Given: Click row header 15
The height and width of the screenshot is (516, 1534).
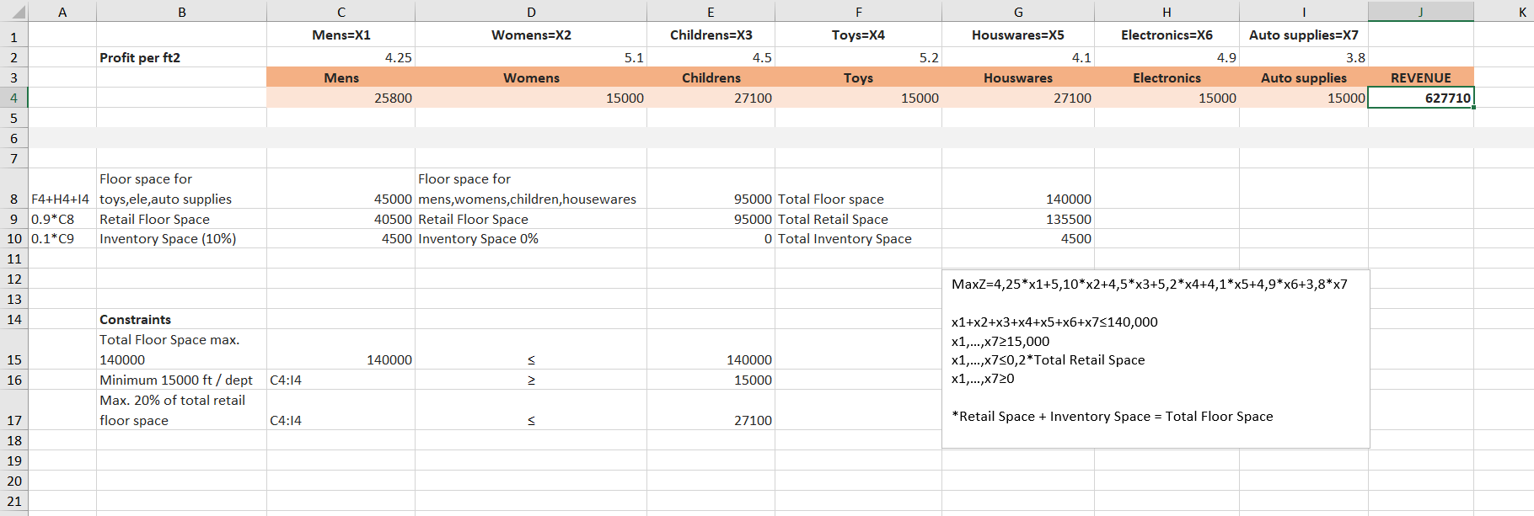Looking at the screenshot, I should click(x=13, y=349).
